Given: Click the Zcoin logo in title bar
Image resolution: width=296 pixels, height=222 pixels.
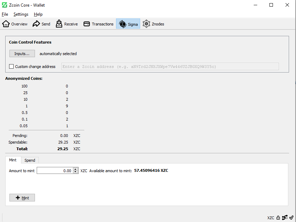Looking at the screenshot, I should (4, 5).
